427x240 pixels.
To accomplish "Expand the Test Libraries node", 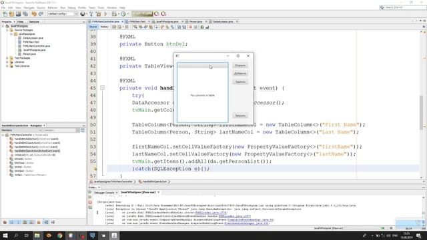I will pyautogui.click(x=7, y=66).
